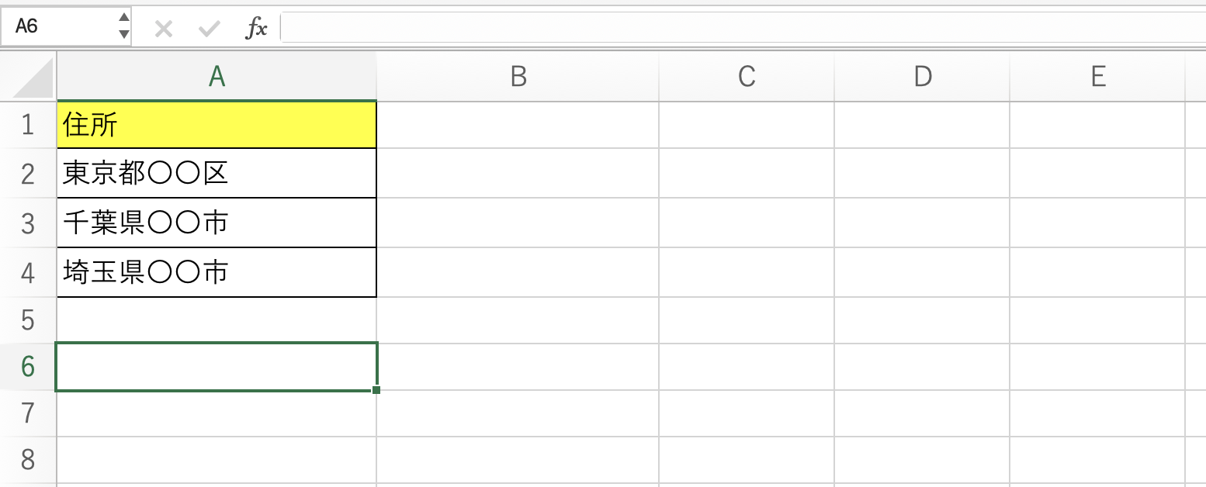1206x487 pixels.
Task: Select row 1 header
Action: click(x=28, y=125)
